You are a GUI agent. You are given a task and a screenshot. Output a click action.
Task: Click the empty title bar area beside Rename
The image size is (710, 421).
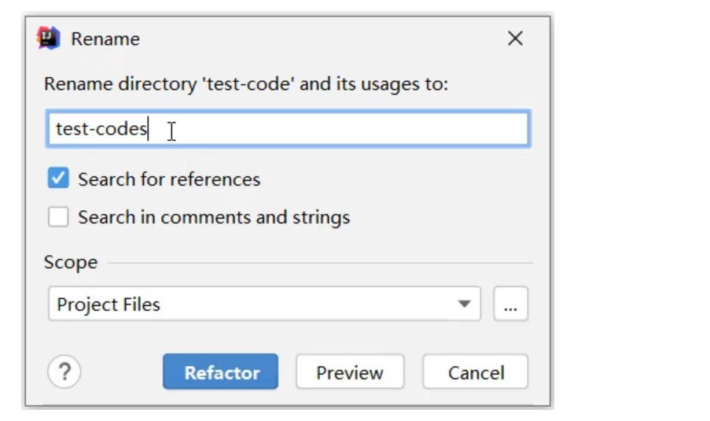(315, 39)
